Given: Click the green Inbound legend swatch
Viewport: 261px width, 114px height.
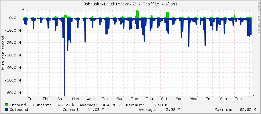Looking at the screenshot, I should pyautogui.click(x=7, y=105).
